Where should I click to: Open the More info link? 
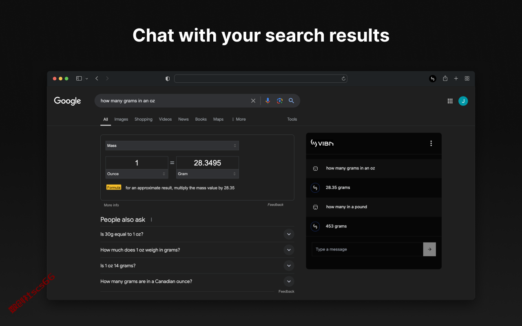pos(111,205)
